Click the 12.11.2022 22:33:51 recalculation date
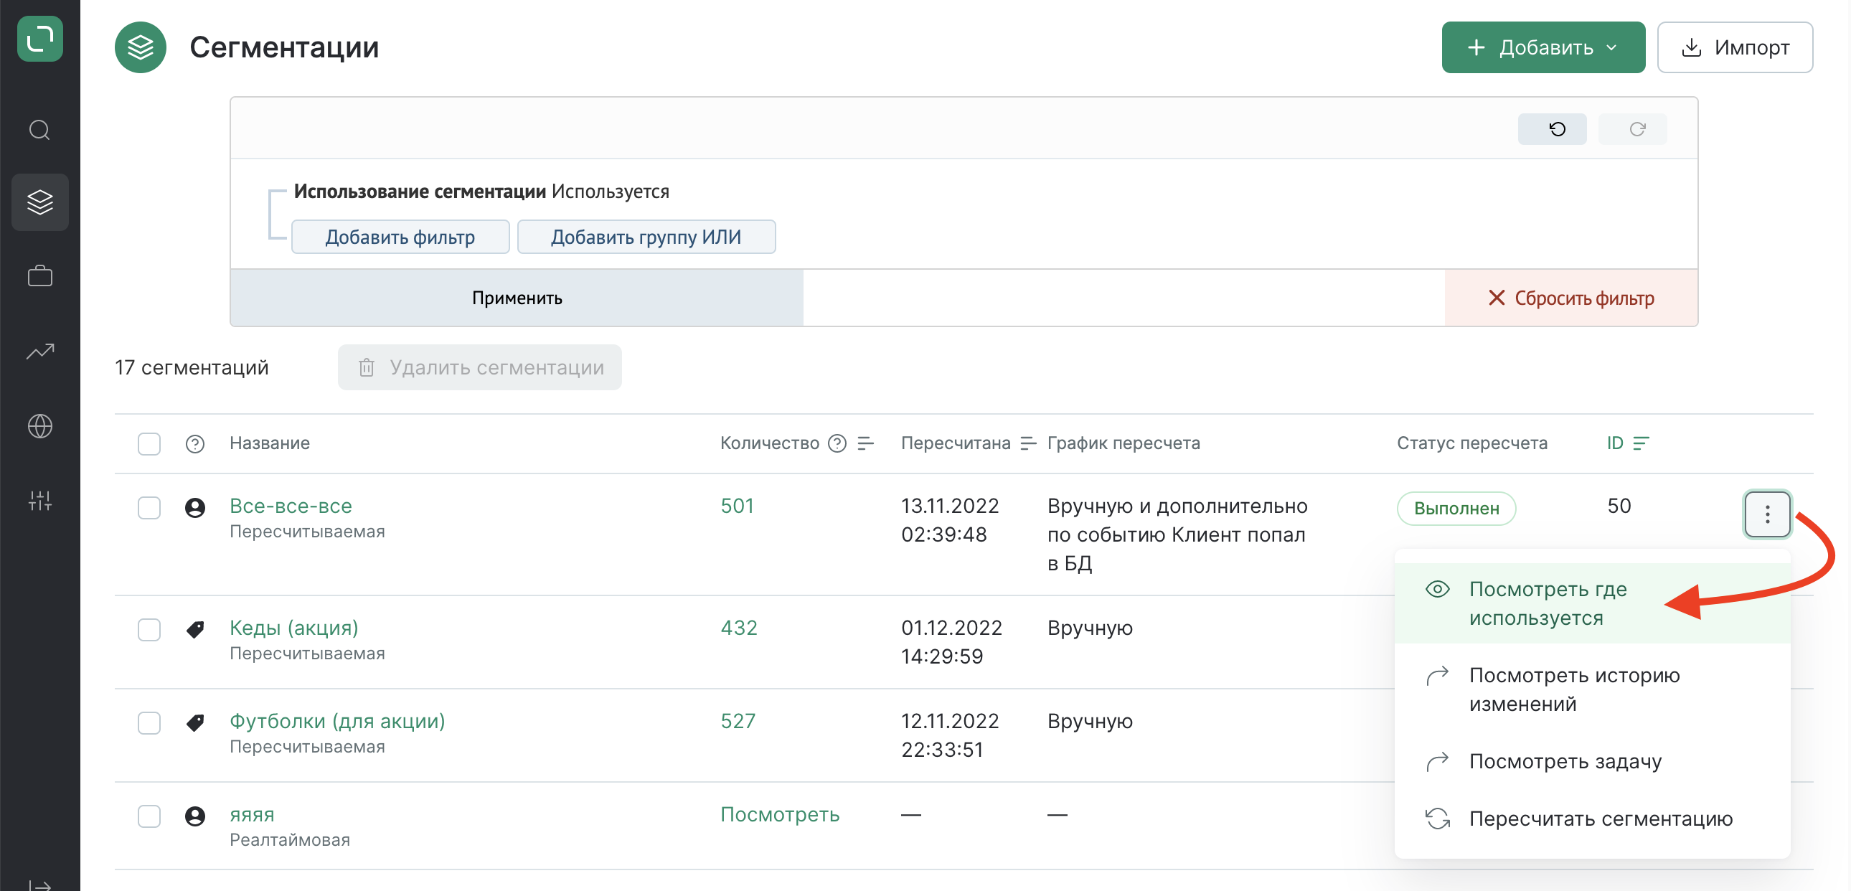Screen dimensions: 1851x891 950,736
